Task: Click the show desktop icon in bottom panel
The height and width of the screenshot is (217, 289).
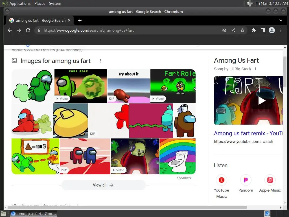Action: click(3, 214)
